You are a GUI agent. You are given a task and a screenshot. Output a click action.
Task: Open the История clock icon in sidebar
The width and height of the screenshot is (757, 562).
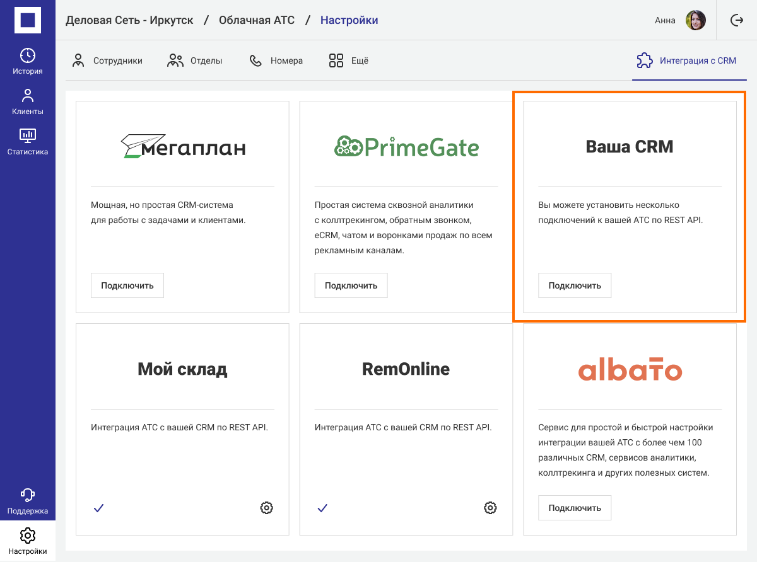pos(27,55)
